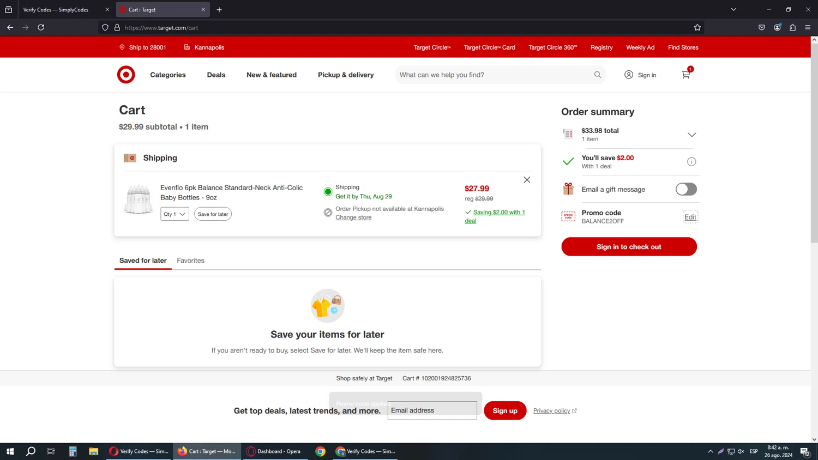Click the taskbar volume muted icon

click(741, 451)
